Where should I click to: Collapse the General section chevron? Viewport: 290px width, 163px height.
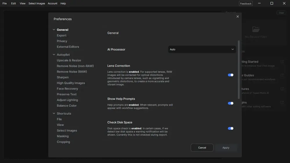coord(54,30)
